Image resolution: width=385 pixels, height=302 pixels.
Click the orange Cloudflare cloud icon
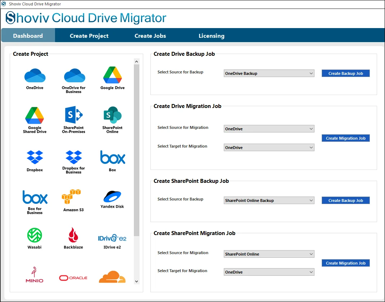[x=112, y=277]
